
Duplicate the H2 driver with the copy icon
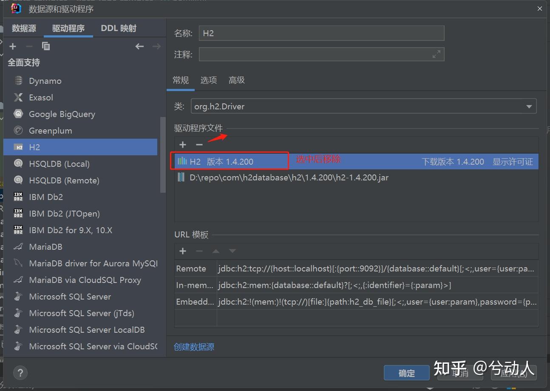[x=45, y=46]
